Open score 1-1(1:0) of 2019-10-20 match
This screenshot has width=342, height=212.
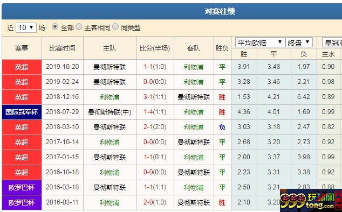coord(155,67)
